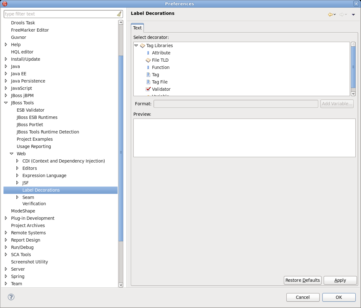Select Usage Reporting preference page
The image size is (361, 308).
[34, 146]
